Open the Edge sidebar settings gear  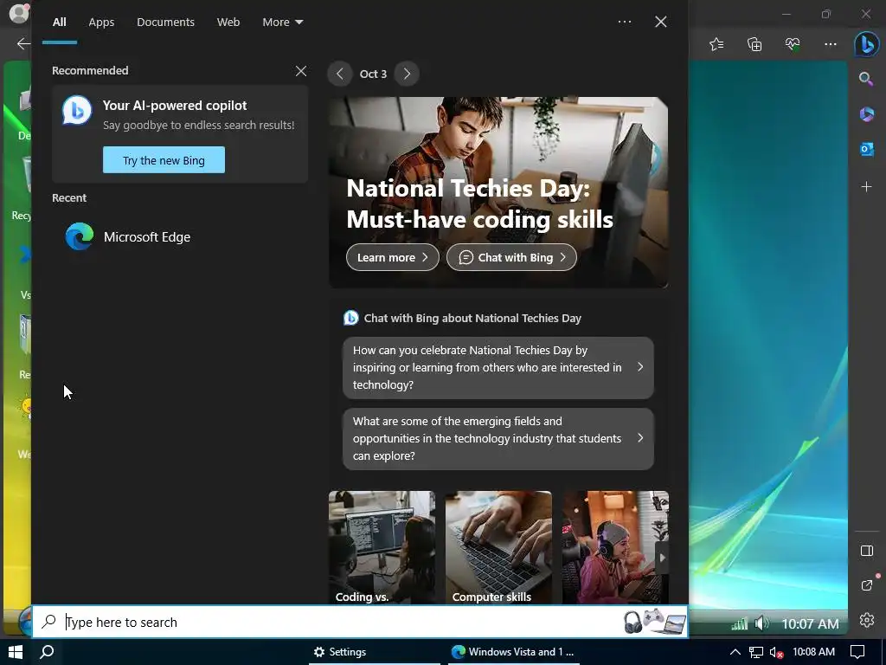[867, 620]
